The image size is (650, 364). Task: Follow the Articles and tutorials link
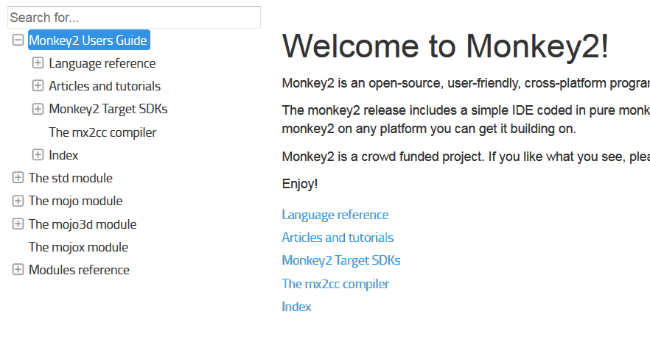pos(338,238)
